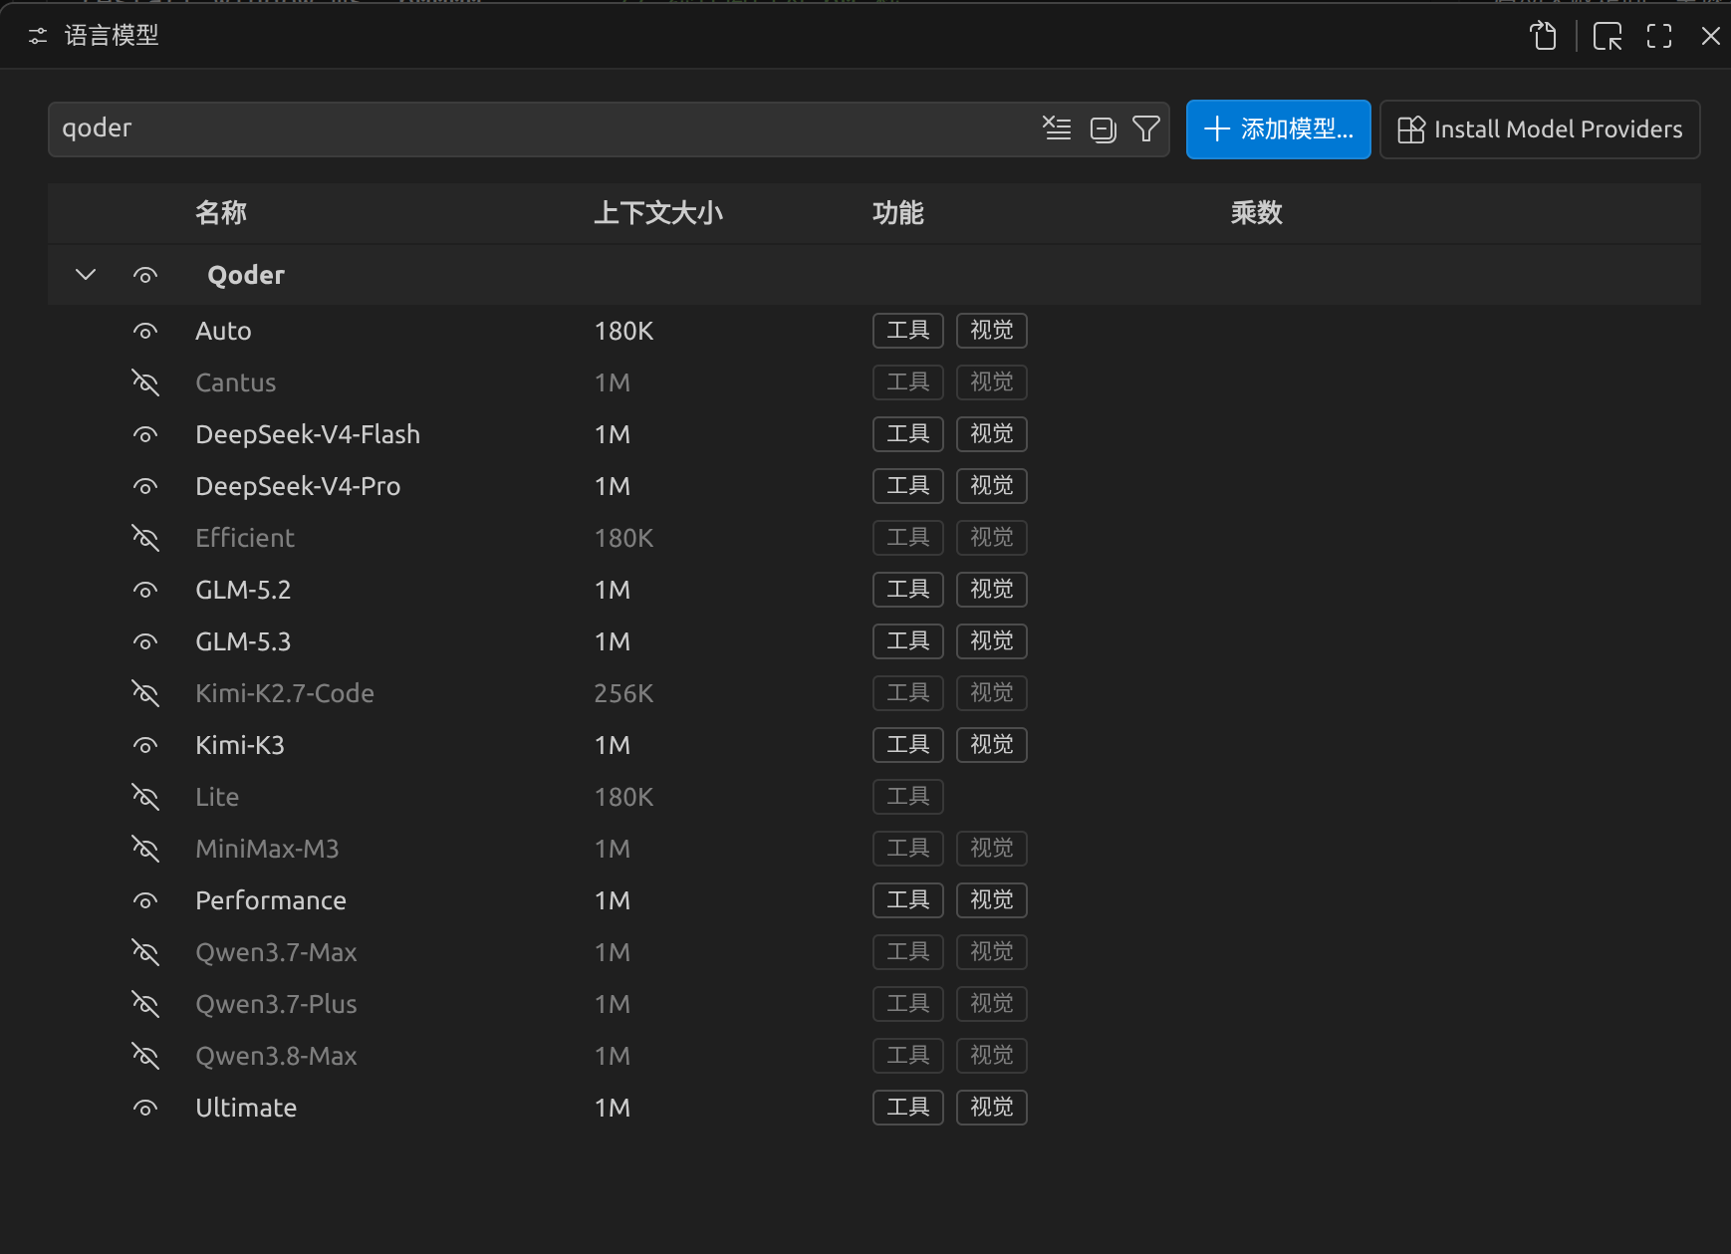
Task: Show the Qwen3.7-Plus model
Action: [x=145, y=1005]
